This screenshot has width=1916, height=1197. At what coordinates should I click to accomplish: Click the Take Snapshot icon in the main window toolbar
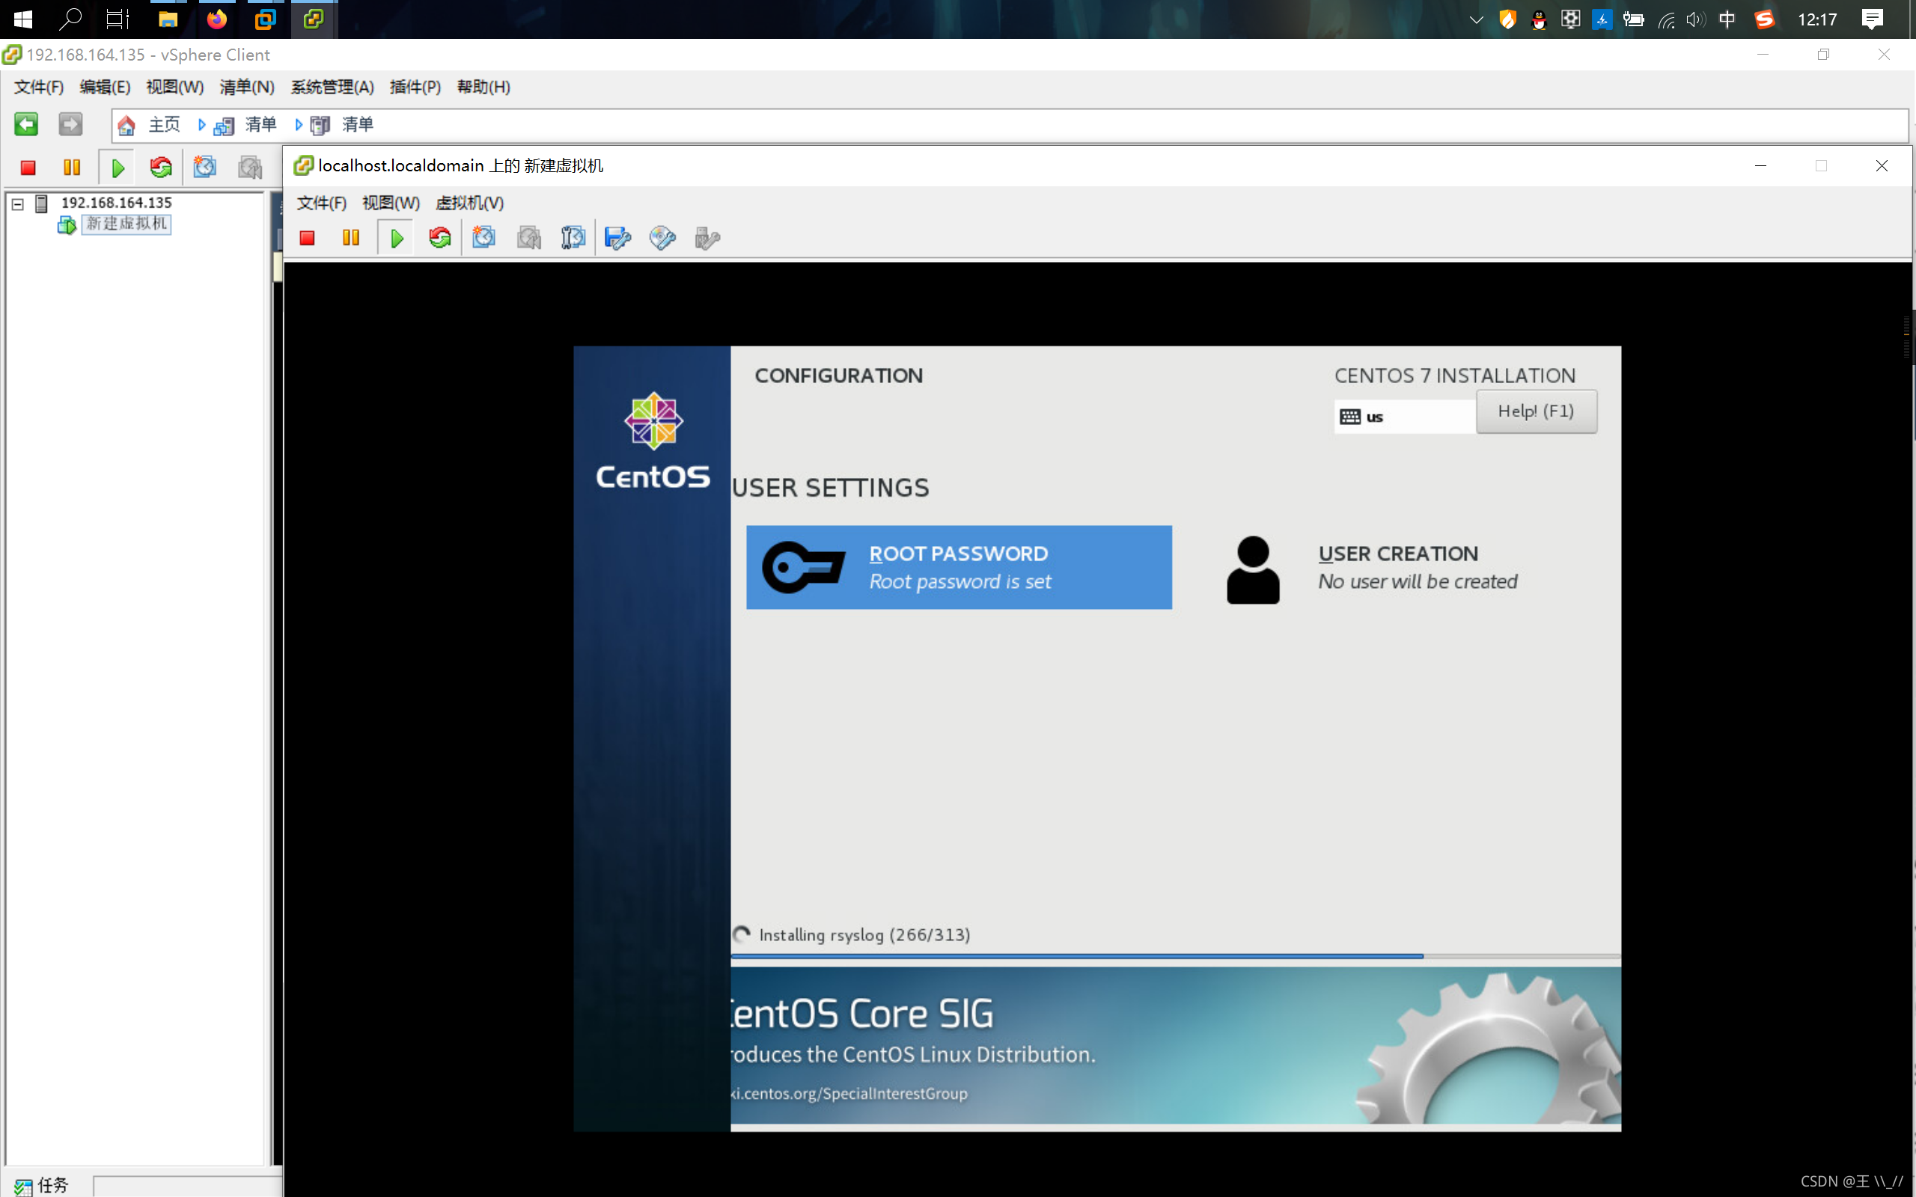click(205, 168)
